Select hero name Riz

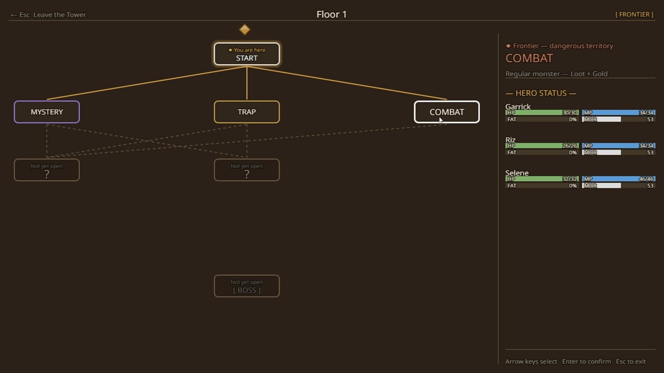tap(510, 140)
